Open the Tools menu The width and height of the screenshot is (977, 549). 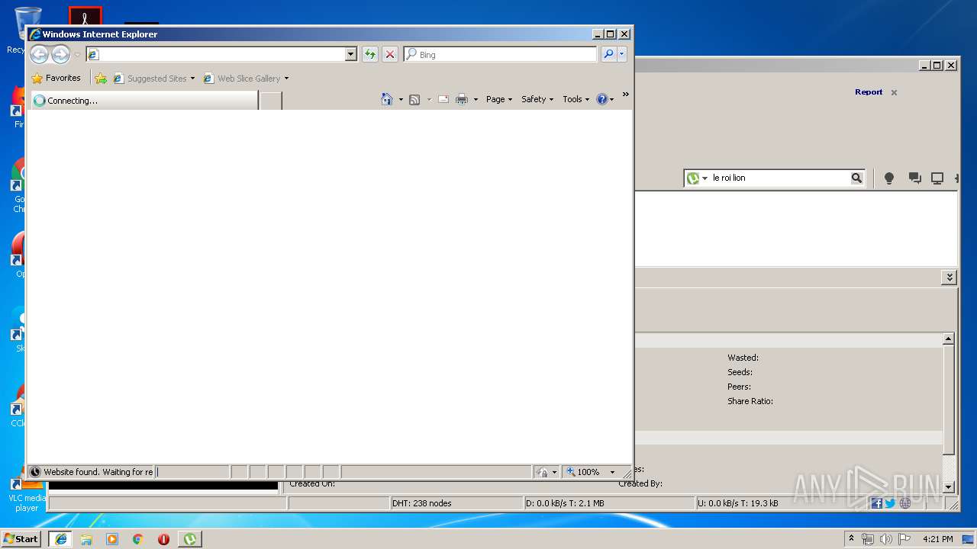pos(576,99)
